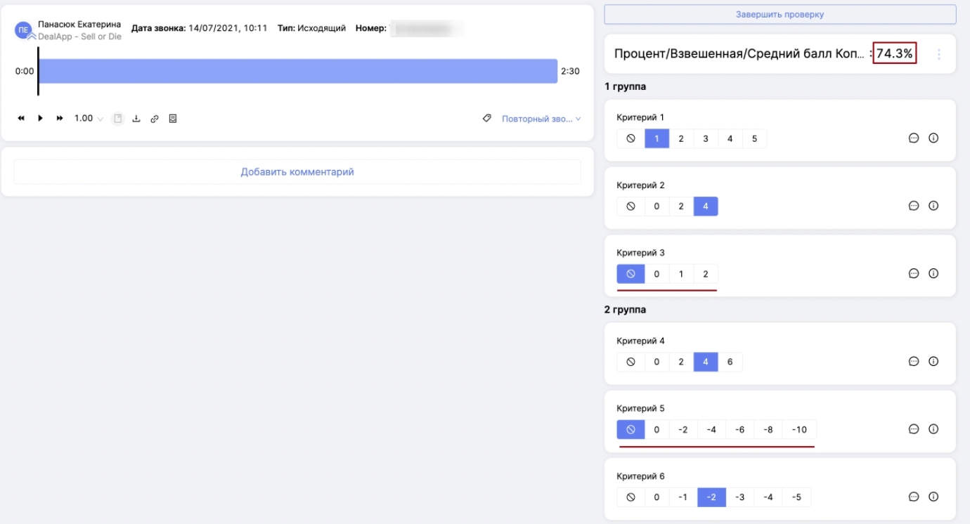Click the rewind button in audio player
The height and width of the screenshot is (524, 970).
click(21, 119)
